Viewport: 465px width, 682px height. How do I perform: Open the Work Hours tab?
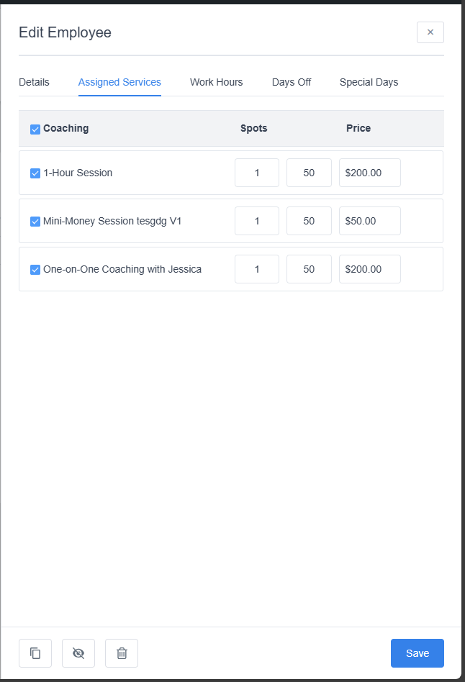216,82
